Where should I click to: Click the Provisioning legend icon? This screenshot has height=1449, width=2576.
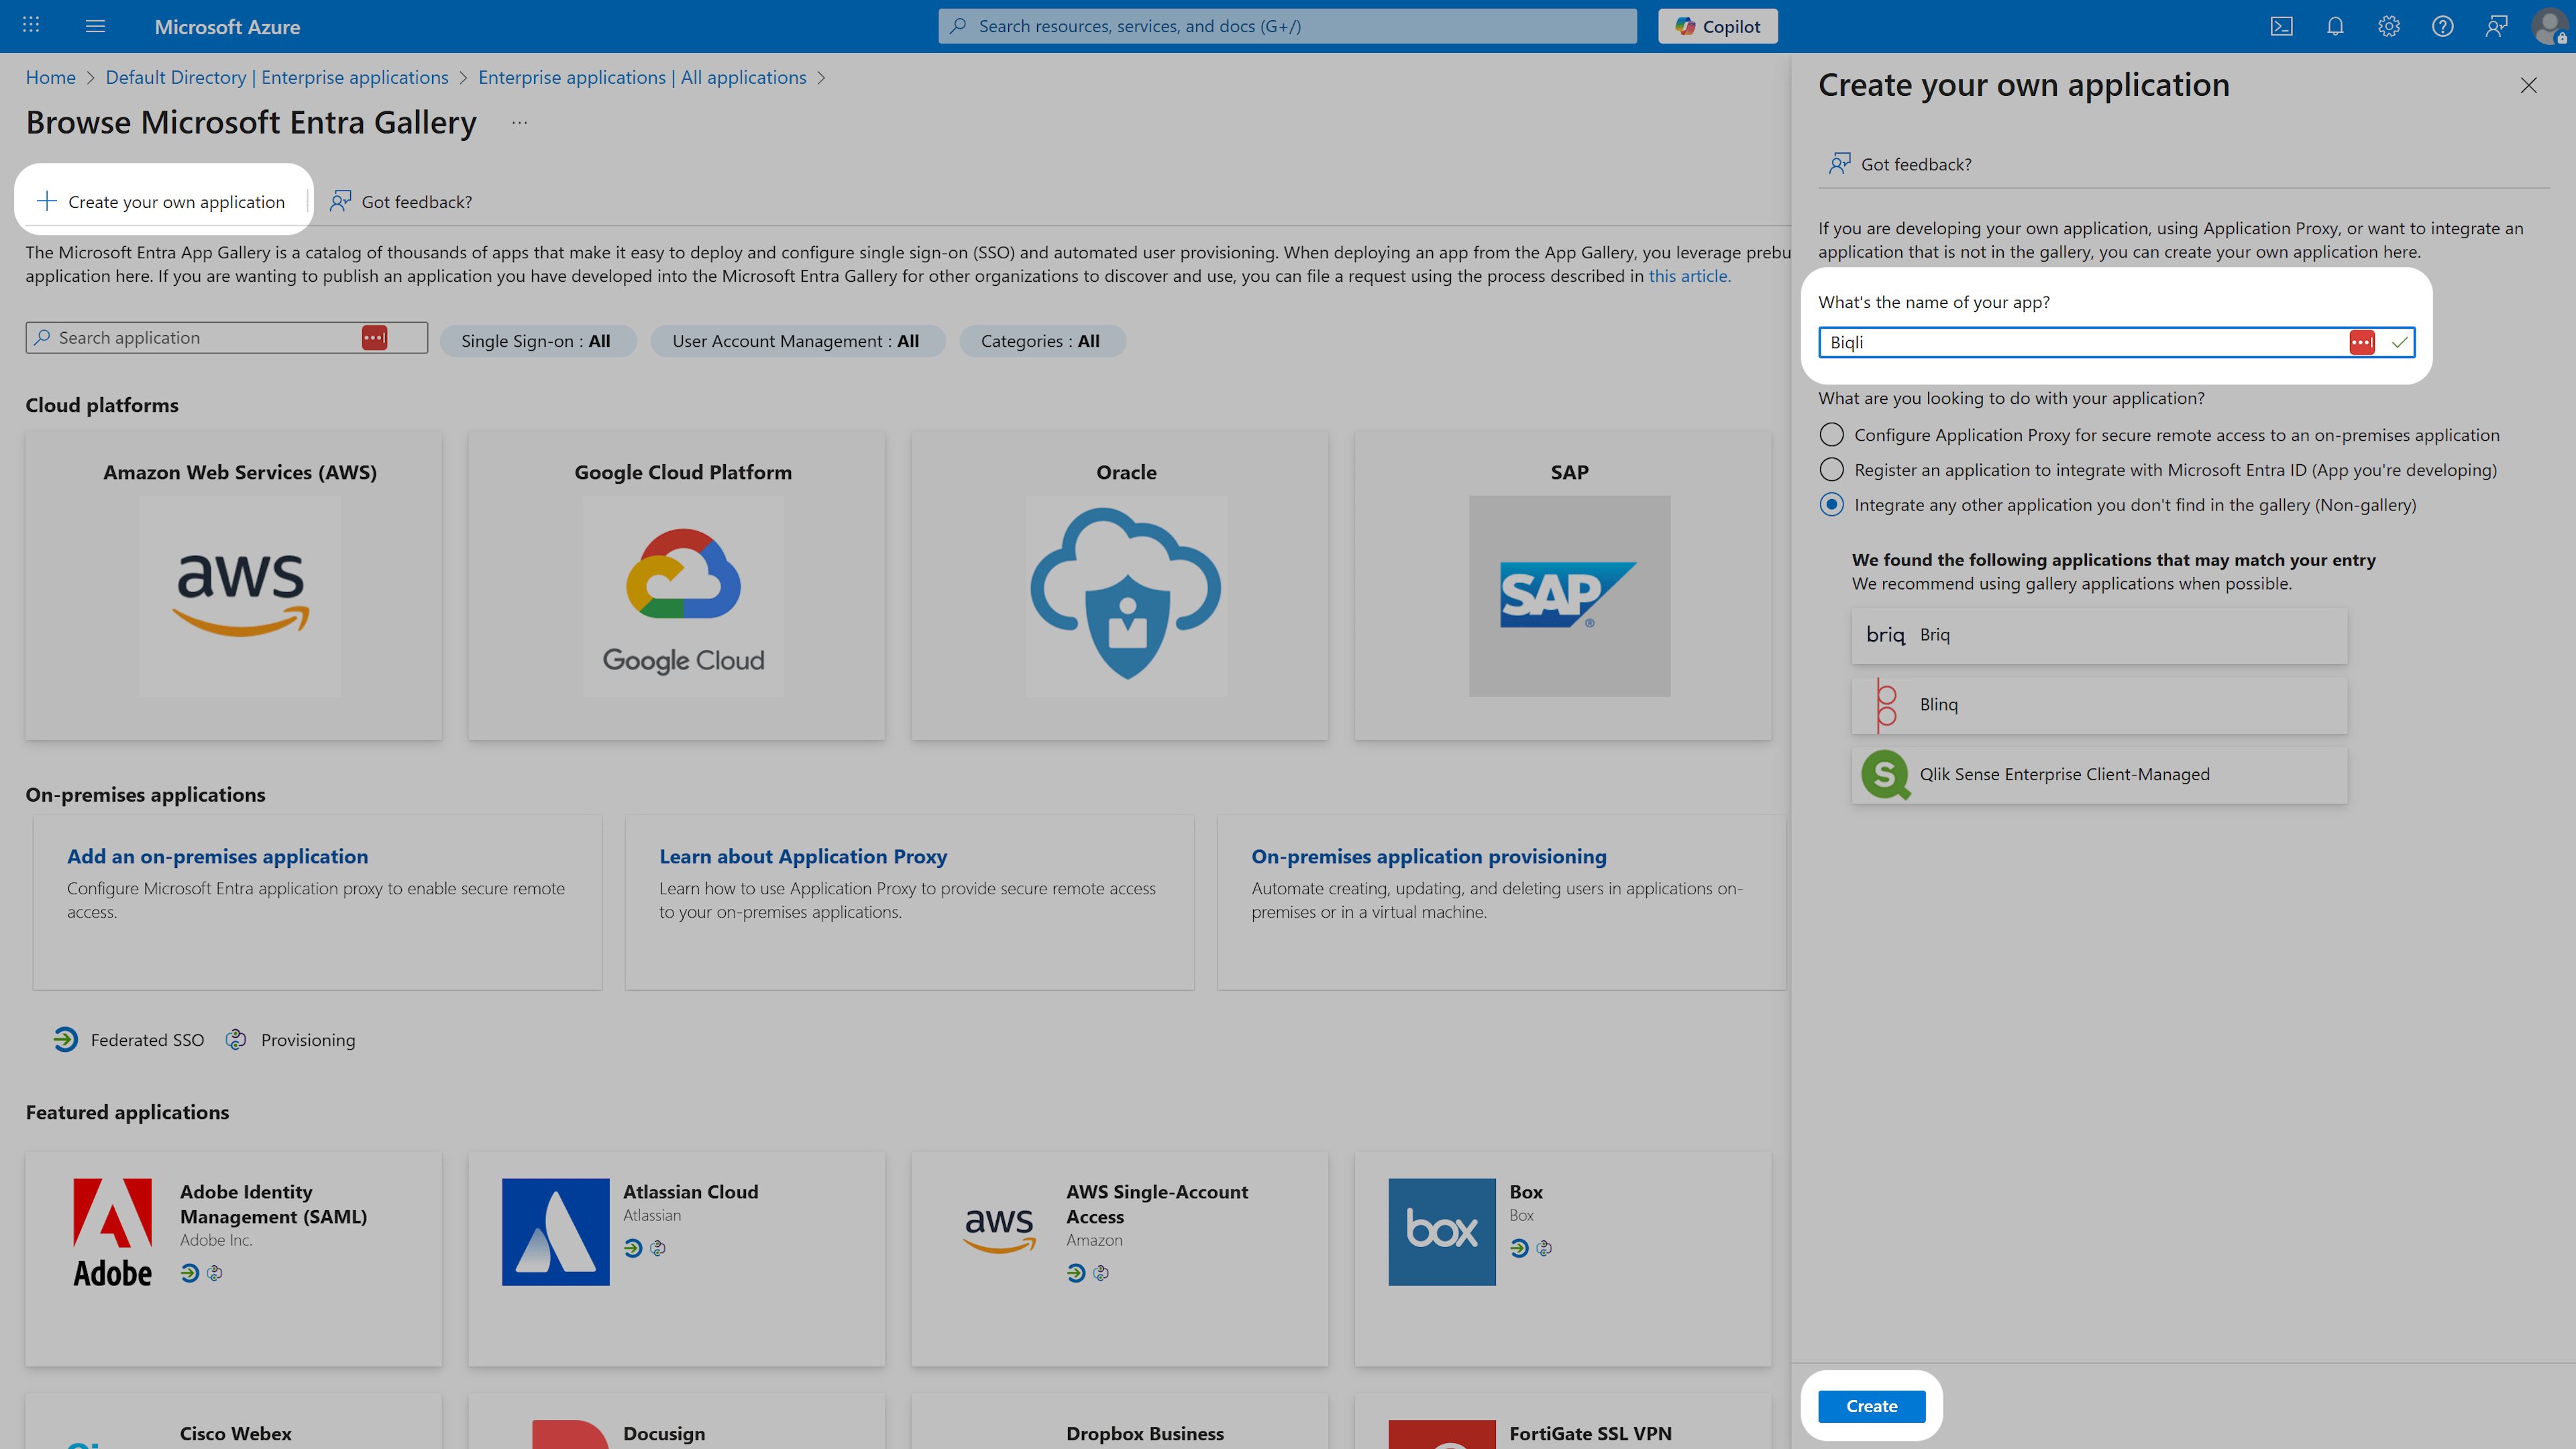point(236,1039)
